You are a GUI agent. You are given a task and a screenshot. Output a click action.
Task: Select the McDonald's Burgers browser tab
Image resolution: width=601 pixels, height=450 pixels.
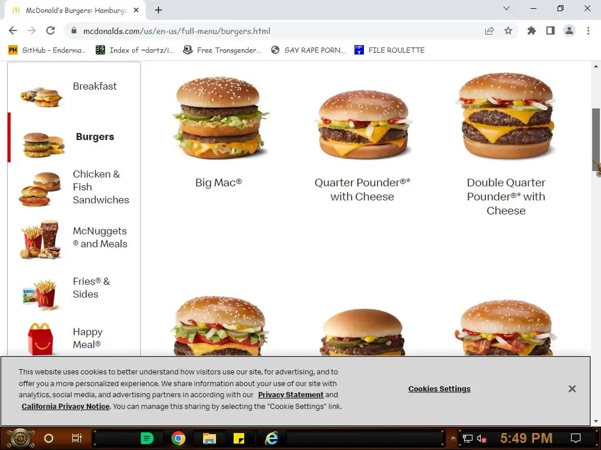click(75, 11)
